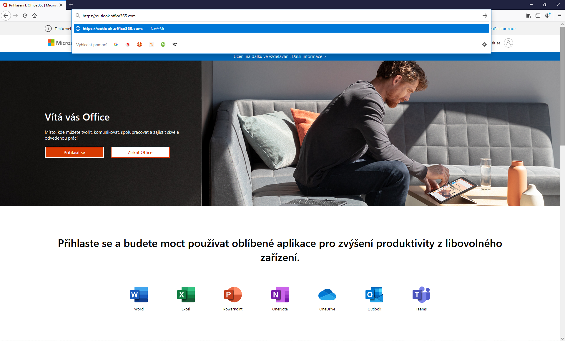Open the OneDrive app icon
The height and width of the screenshot is (341, 565).
pos(327,295)
